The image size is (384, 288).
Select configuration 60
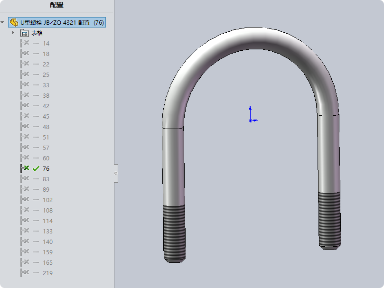click(46, 158)
